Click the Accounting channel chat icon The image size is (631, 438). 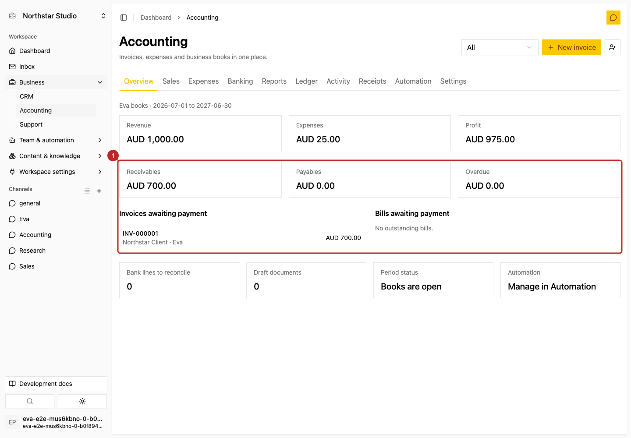pyautogui.click(x=12, y=235)
